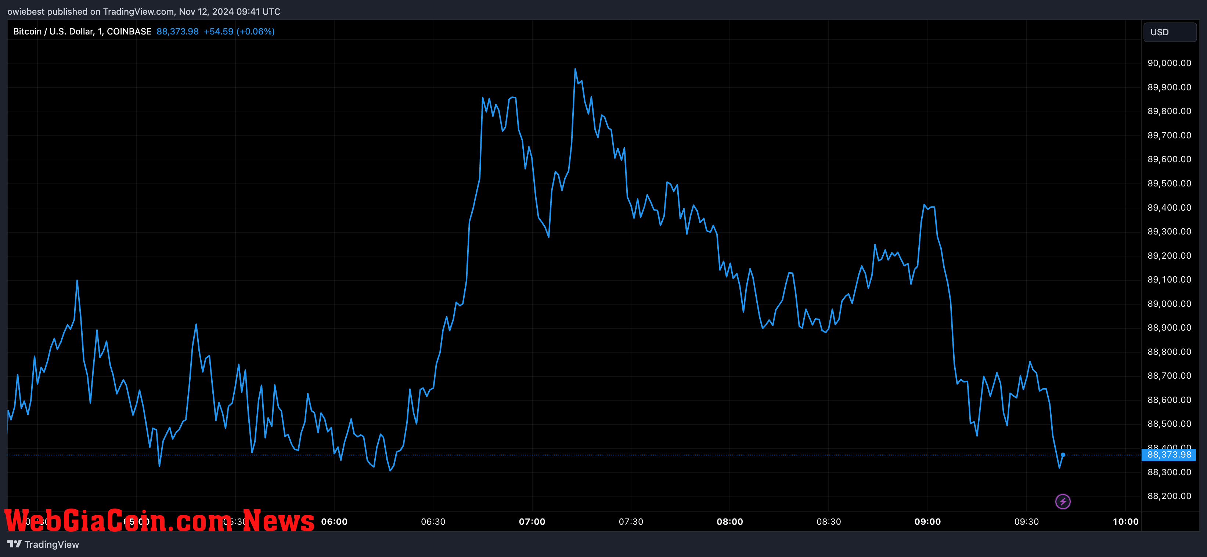The height and width of the screenshot is (557, 1207).
Task: Click the 88,800.00 price axis label
Action: 1169,352
